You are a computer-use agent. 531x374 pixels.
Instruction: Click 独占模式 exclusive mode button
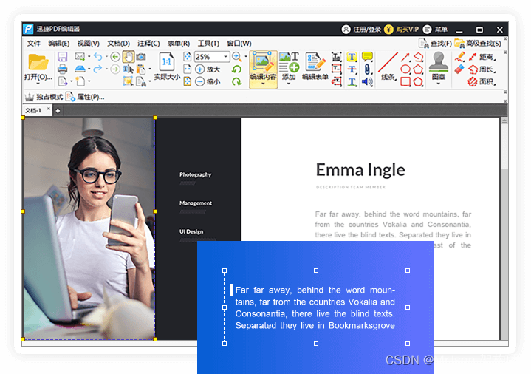(x=44, y=97)
